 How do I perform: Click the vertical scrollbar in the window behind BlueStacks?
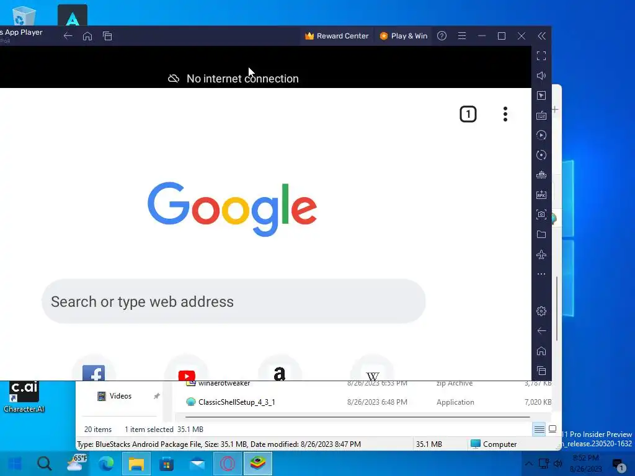[x=557, y=309]
